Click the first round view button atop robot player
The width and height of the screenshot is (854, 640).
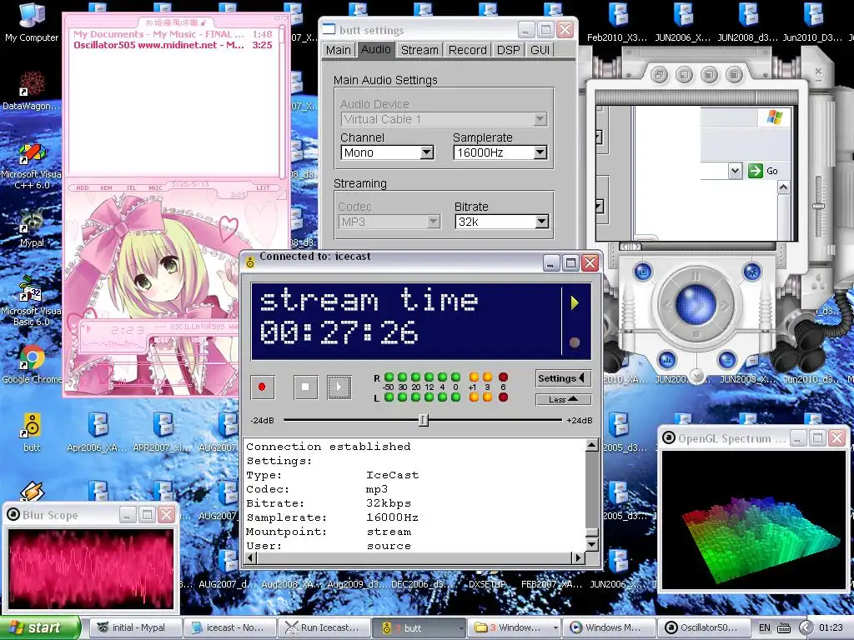[659, 74]
